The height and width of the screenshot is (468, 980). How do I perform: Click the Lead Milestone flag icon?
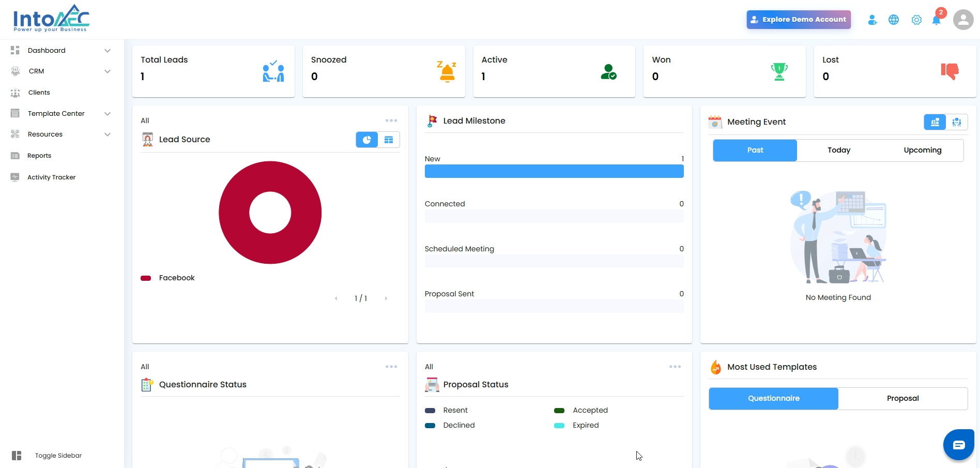(432, 121)
